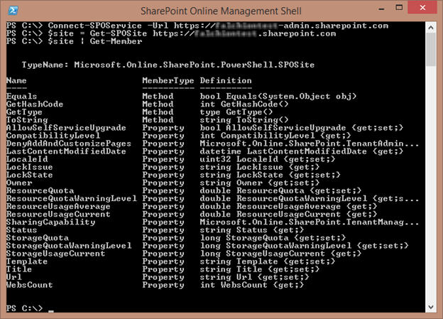Click the 'Template' name entry
The height and width of the screenshot is (319, 443).
click(27, 261)
